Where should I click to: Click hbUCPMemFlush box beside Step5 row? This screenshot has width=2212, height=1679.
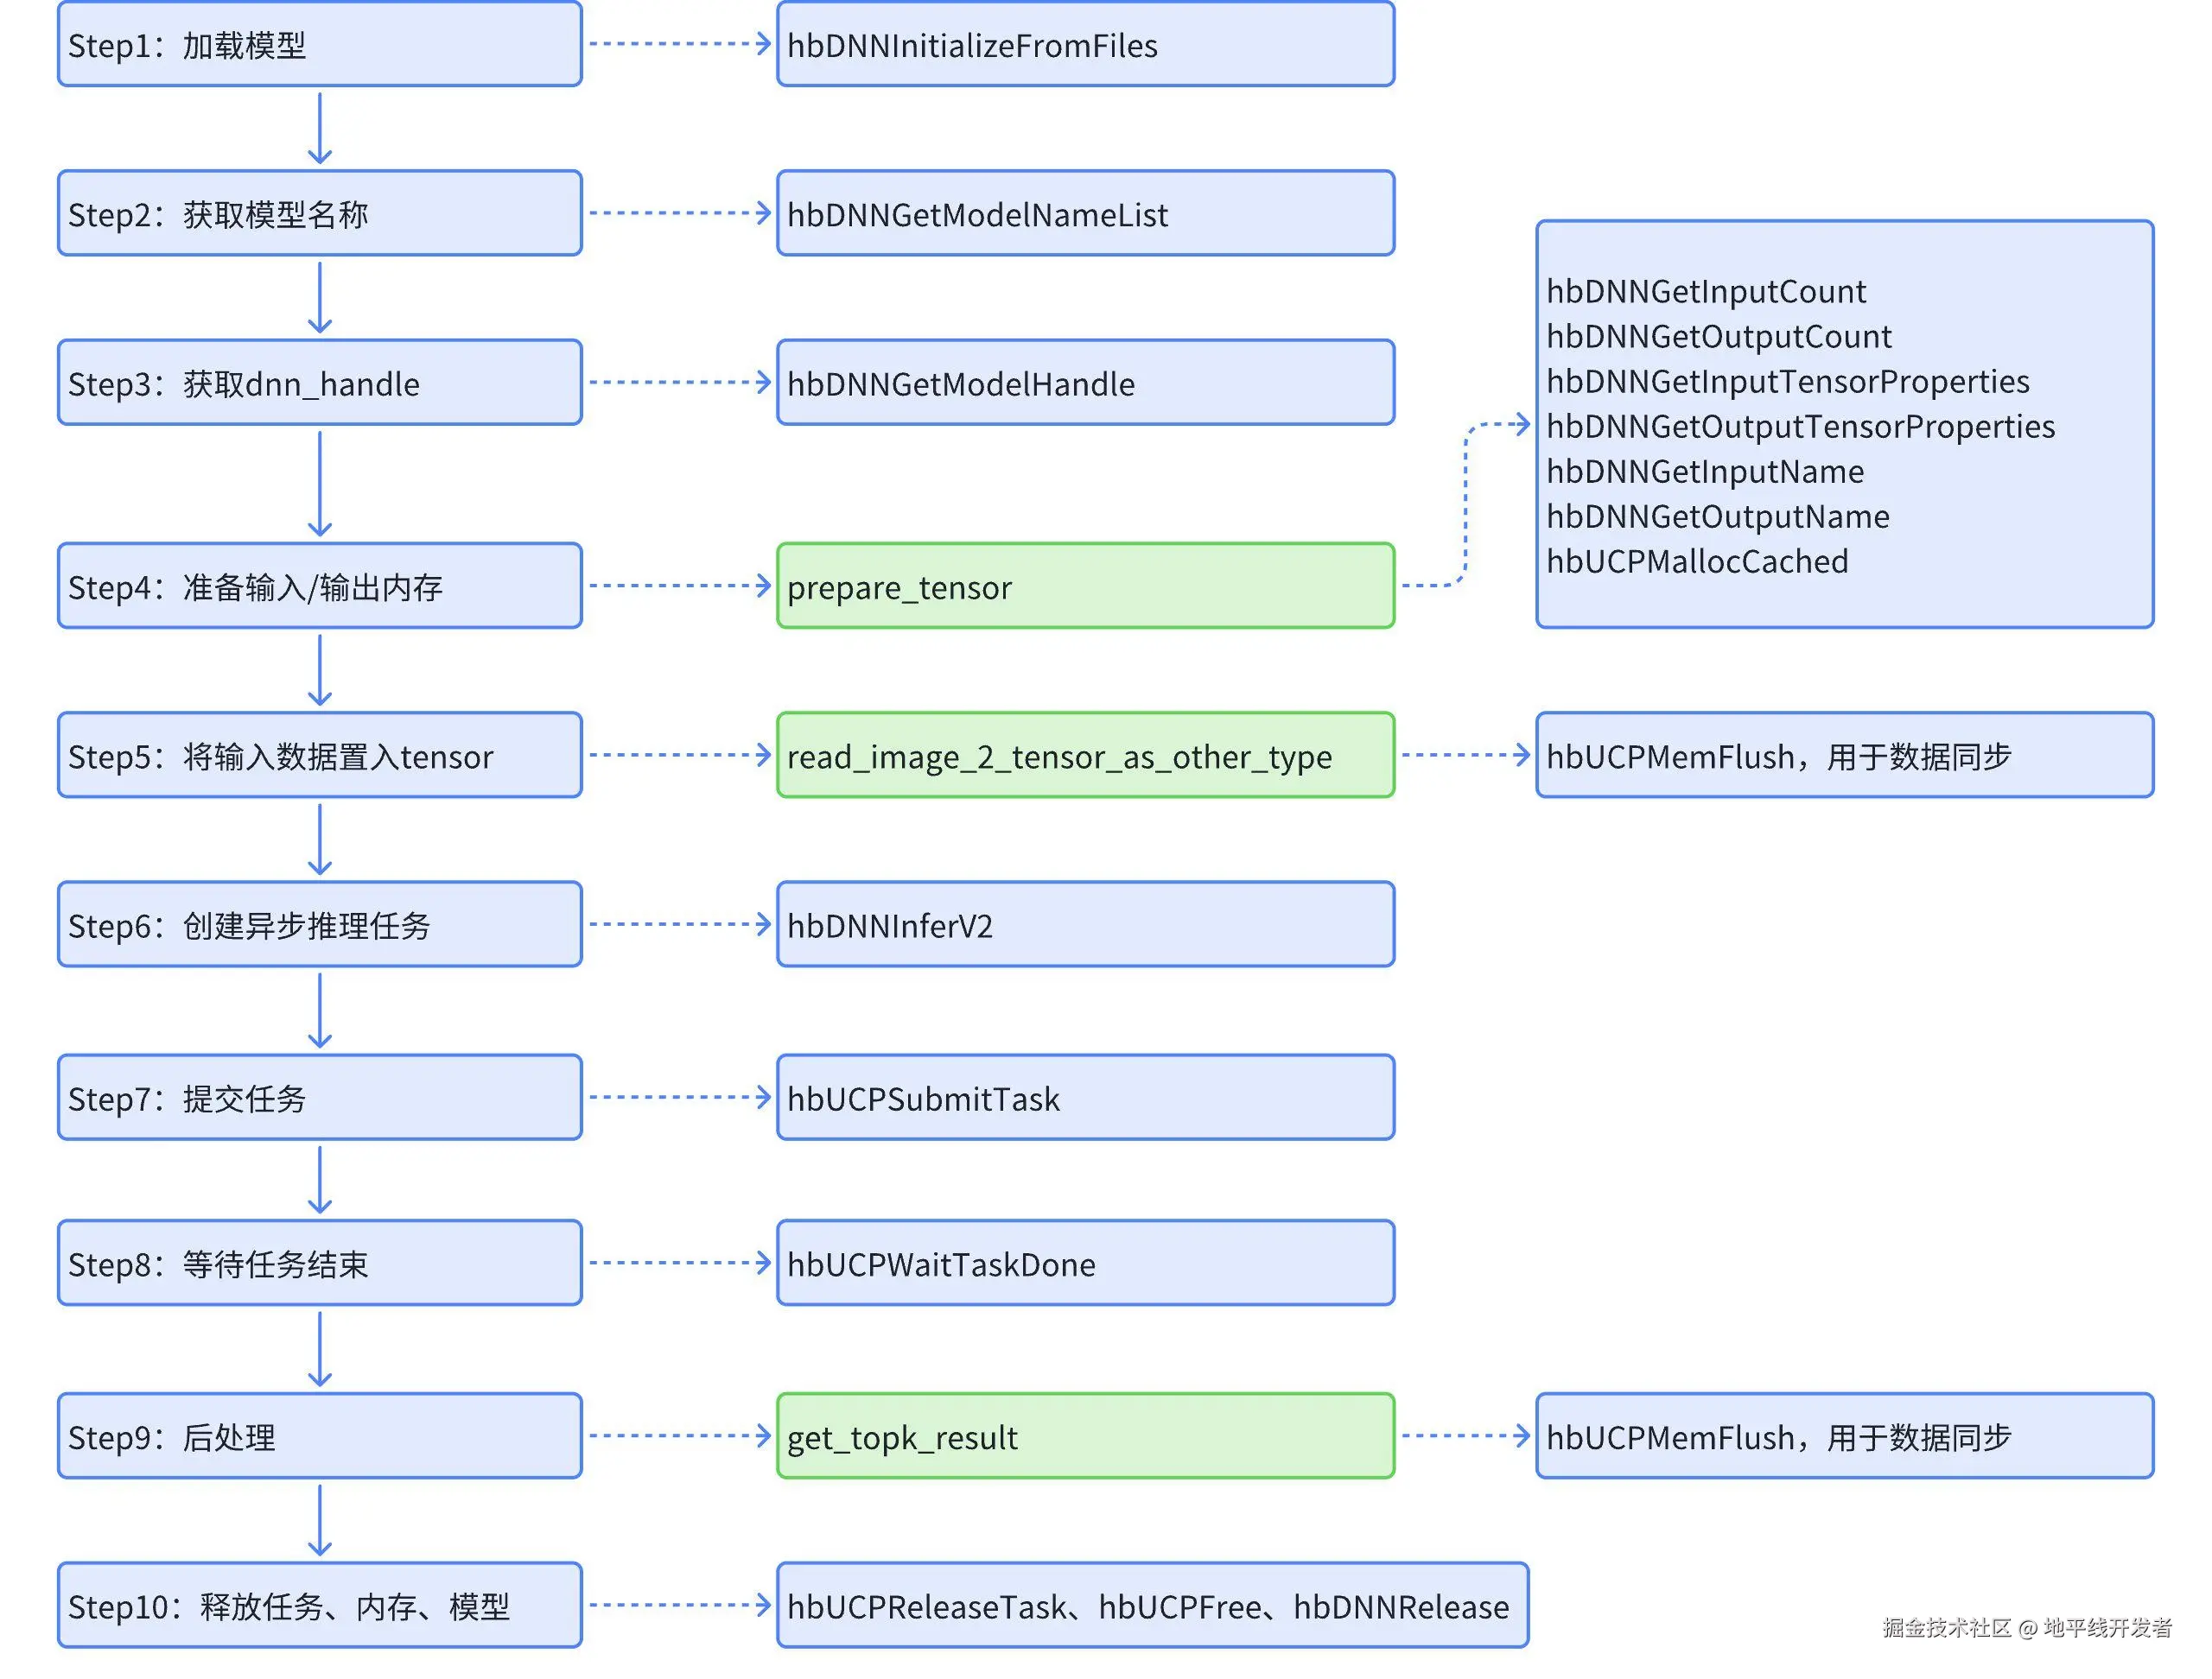(x=1844, y=756)
